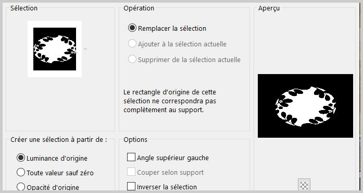The width and height of the screenshot is (363, 193).
Task: Click the white wreath shape in Aperçu preview
Action: click(306, 106)
